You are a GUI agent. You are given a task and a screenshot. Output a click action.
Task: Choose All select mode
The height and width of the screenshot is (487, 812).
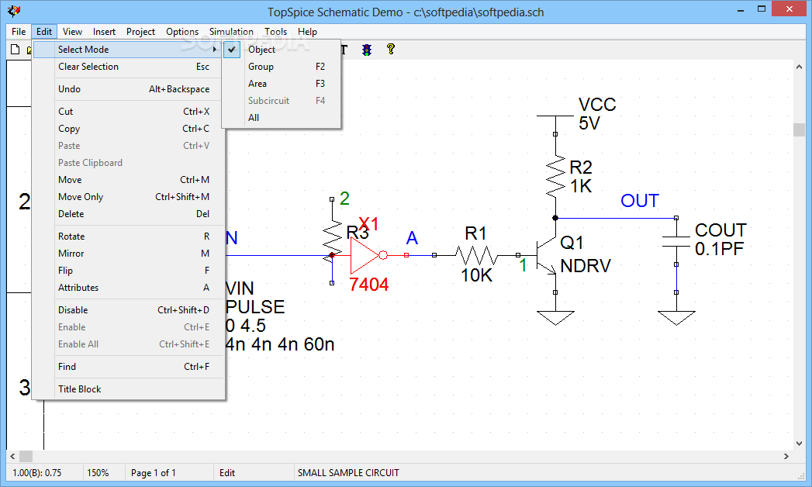(x=282, y=118)
